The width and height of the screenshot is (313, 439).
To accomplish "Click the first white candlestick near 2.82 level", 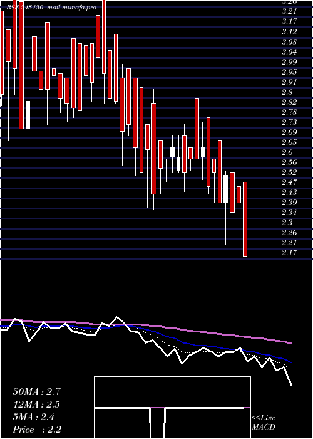I will (x=28, y=115).
